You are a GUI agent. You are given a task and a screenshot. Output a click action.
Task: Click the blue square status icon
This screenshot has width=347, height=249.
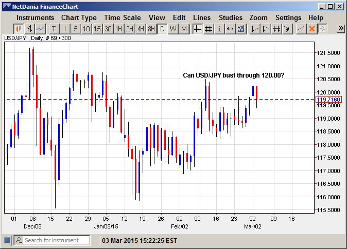coord(7,240)
